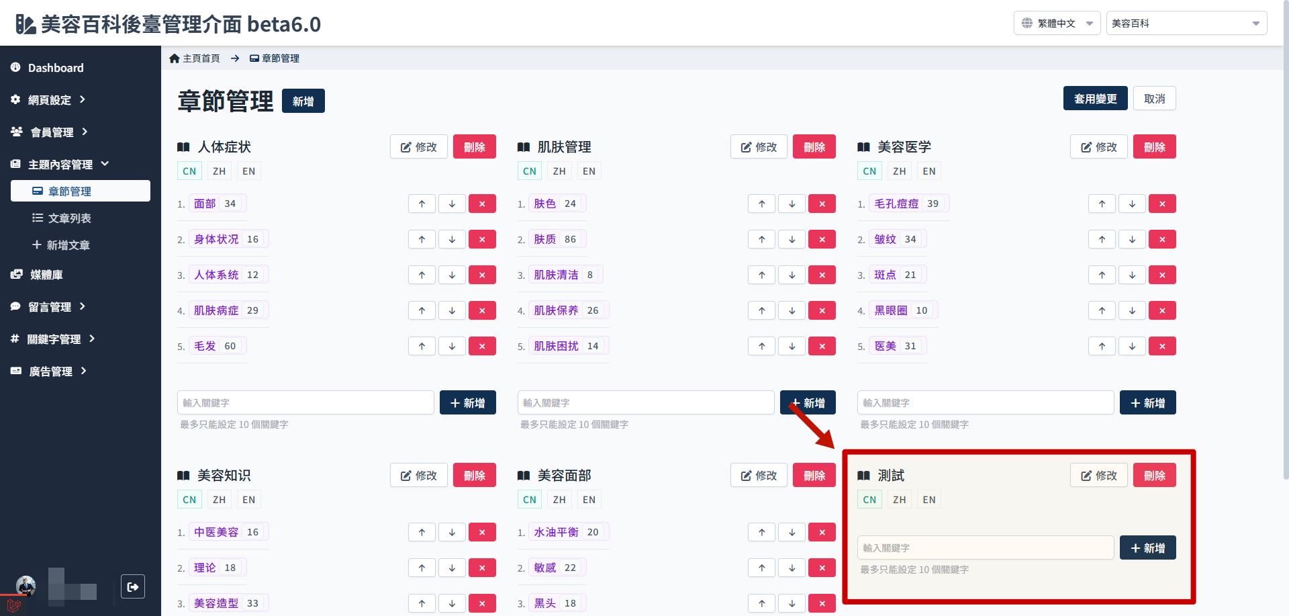Expand 會員管理 sidebar menu
The height and width of the screenshot is (616, 1289).
(50, 132)
